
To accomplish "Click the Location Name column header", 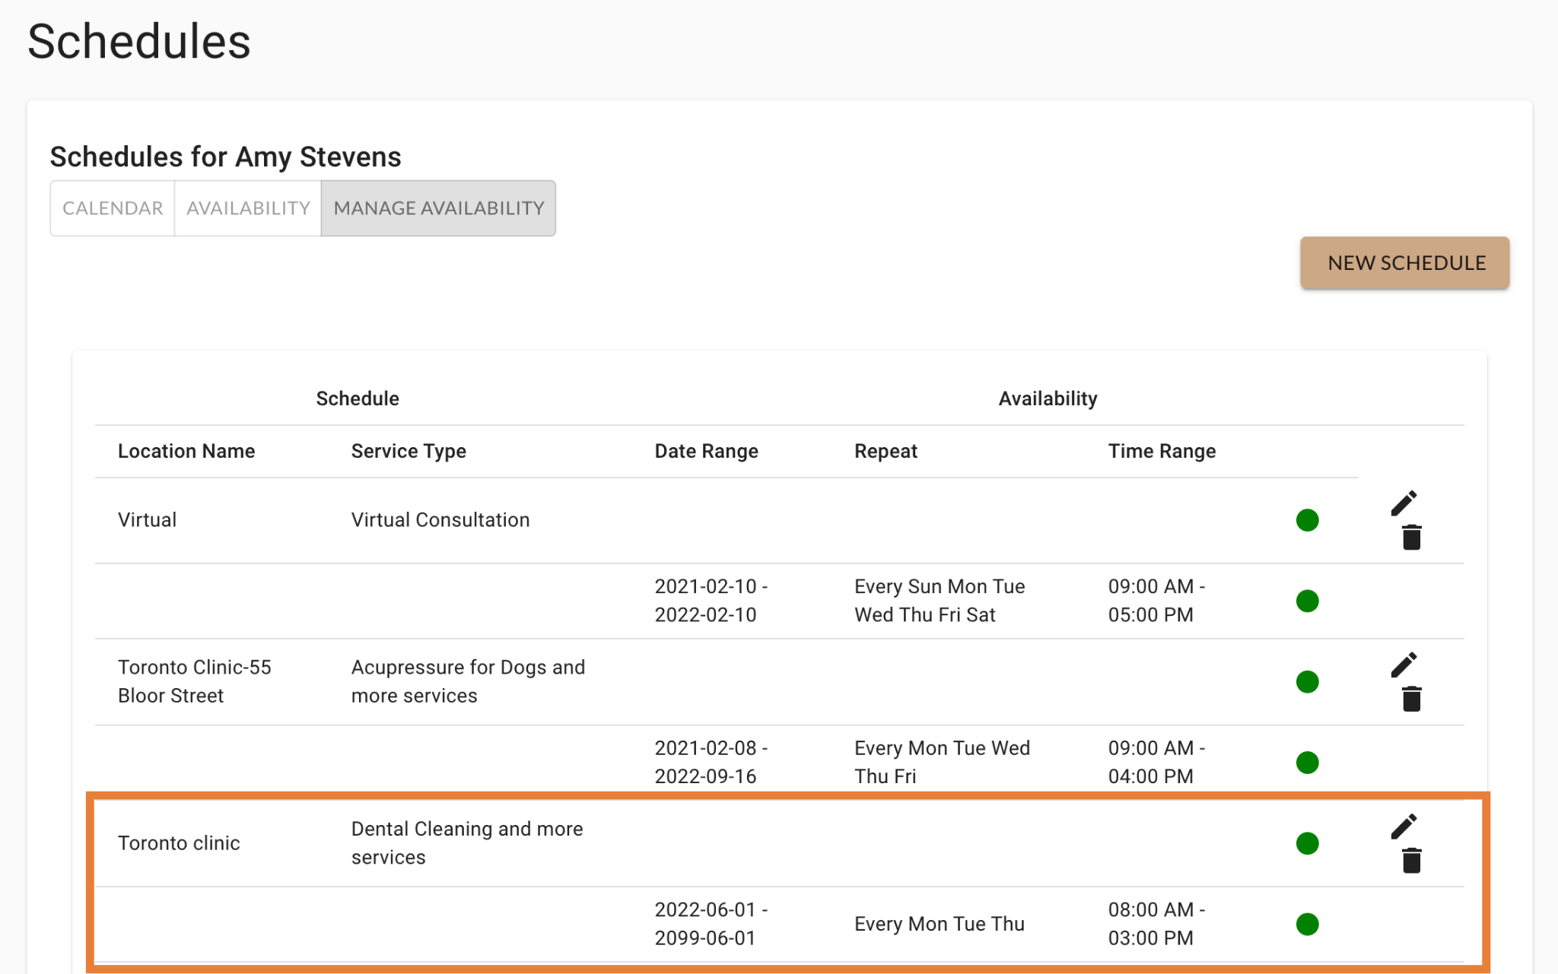I will point(186,451).
